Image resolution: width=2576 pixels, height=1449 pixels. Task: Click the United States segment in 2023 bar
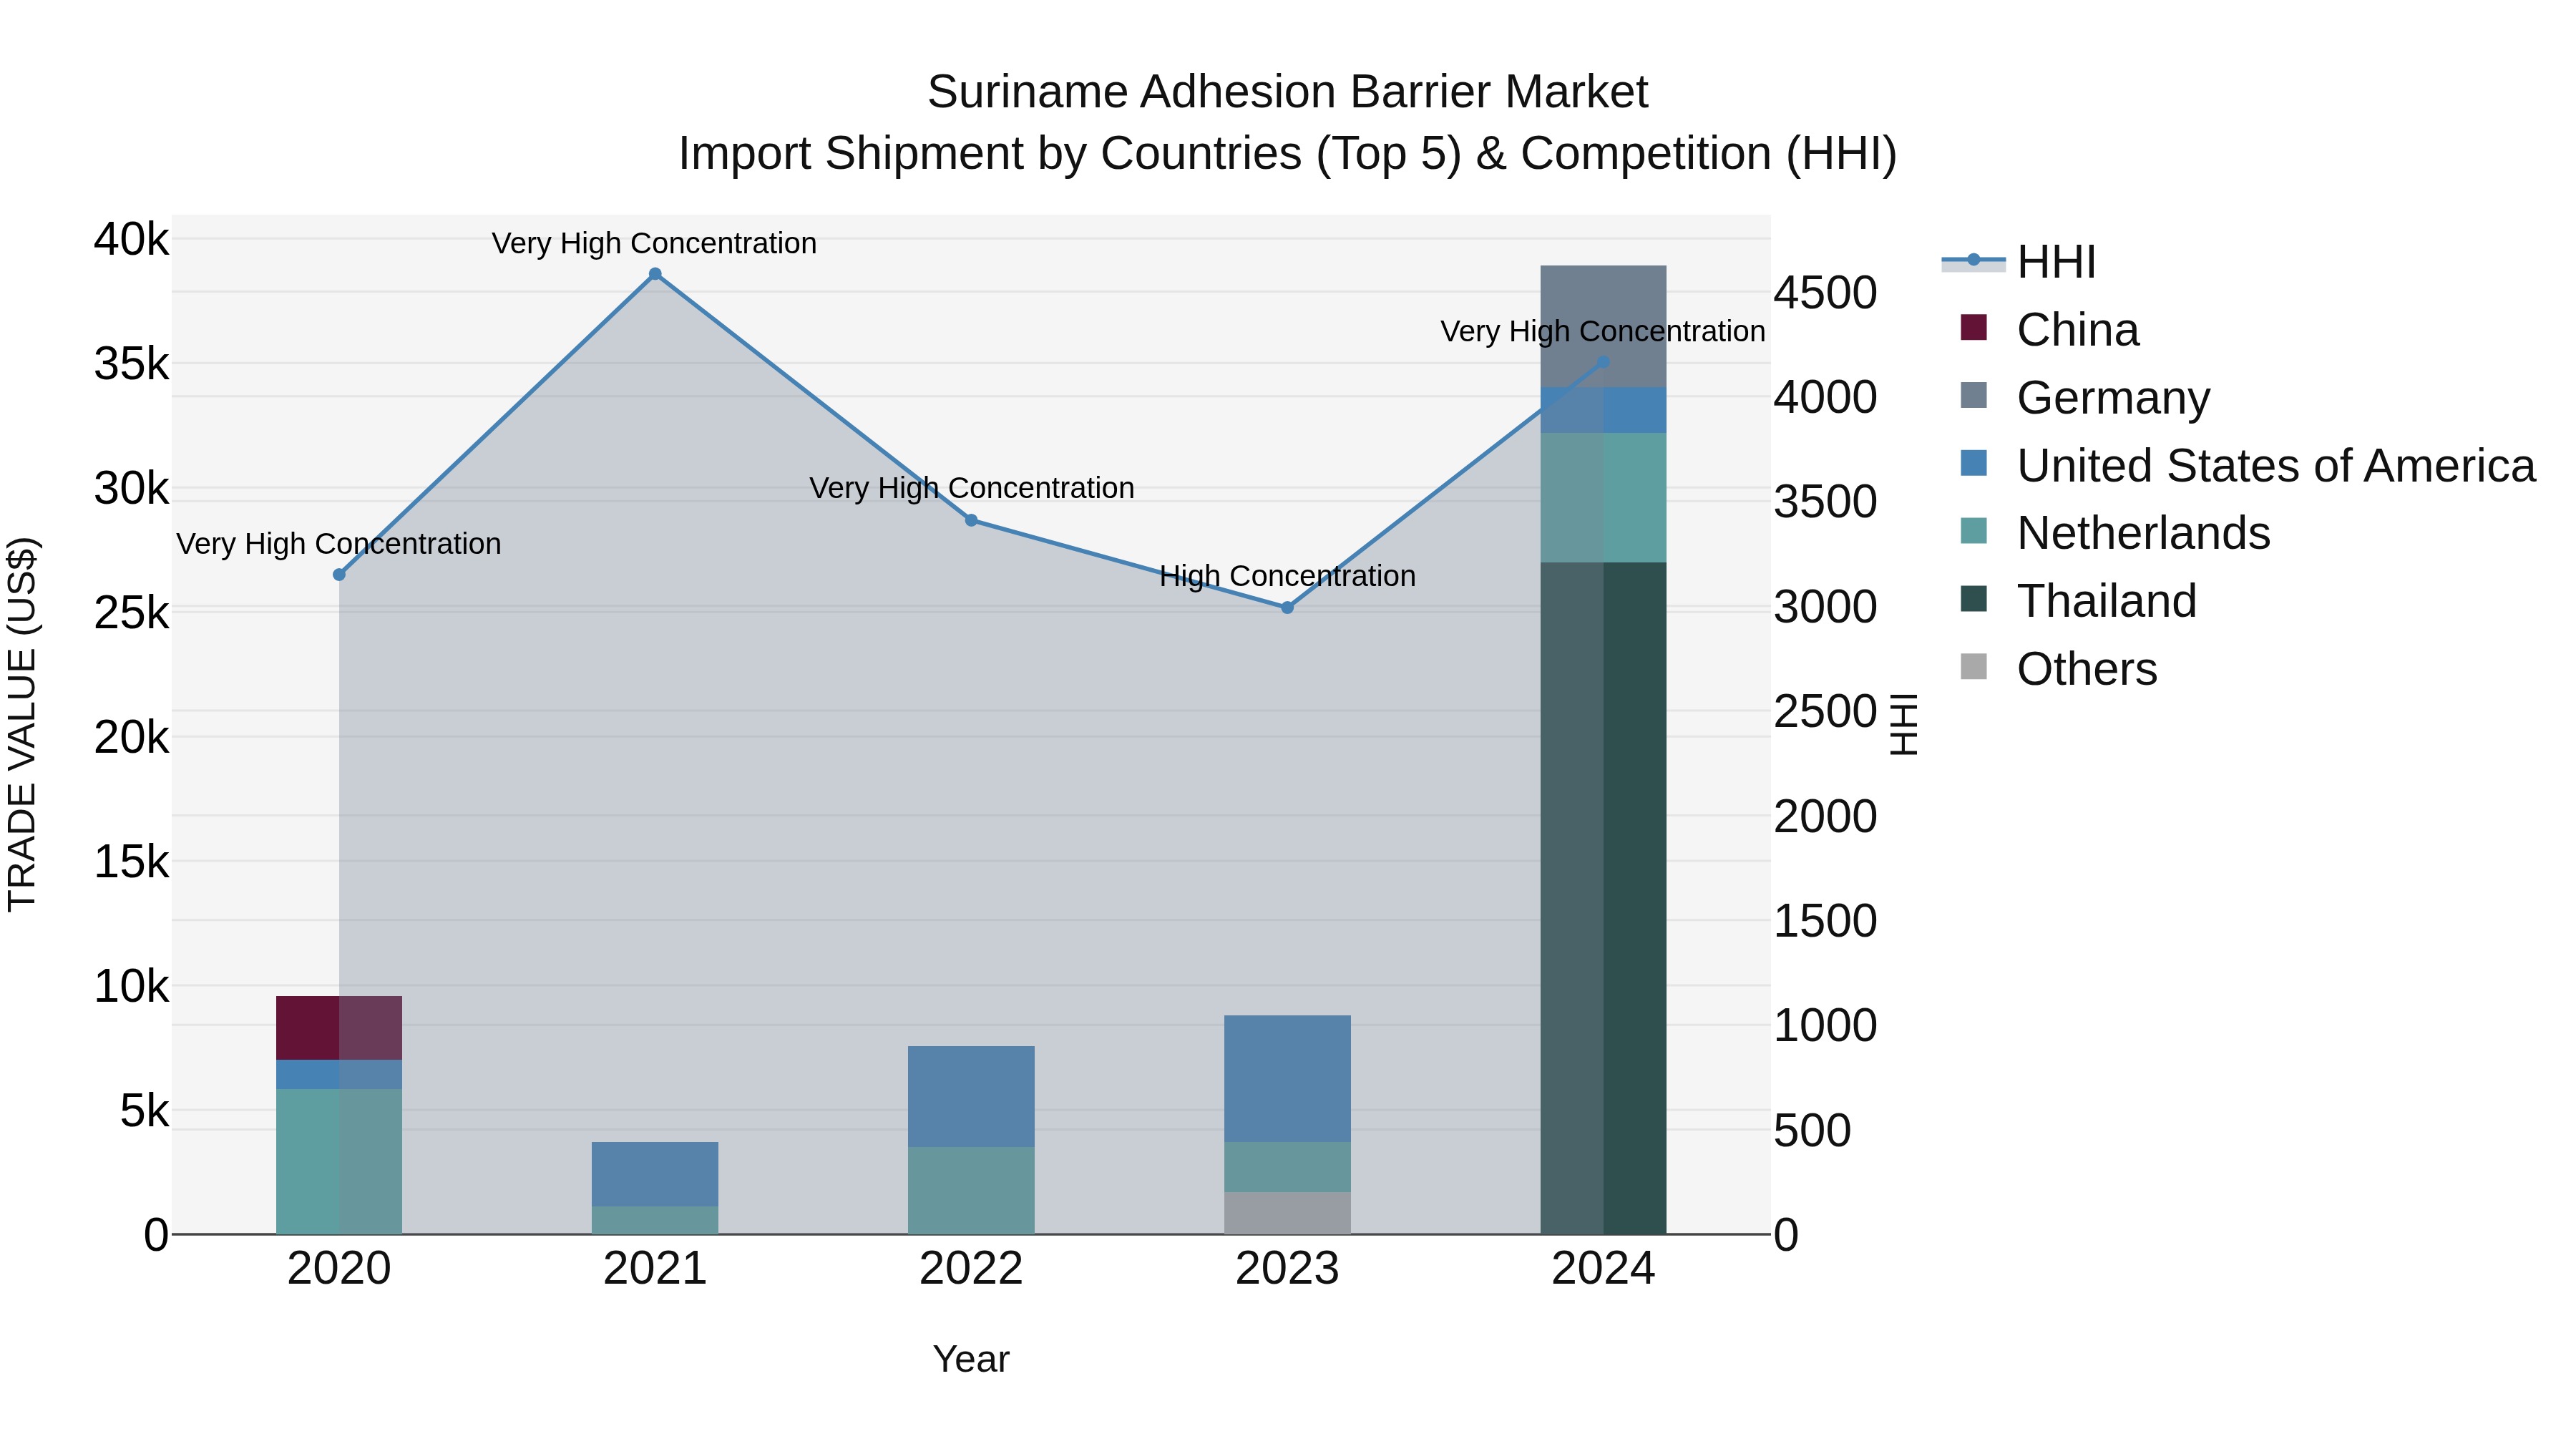(x=1287, y=1079)
